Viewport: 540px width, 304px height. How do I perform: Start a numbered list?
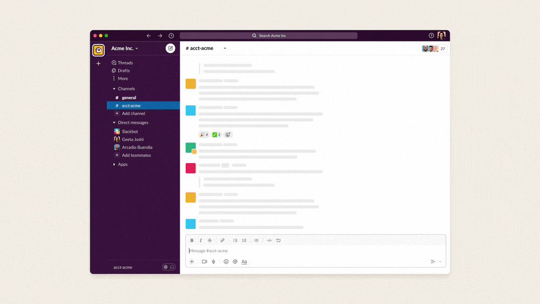[x=244, y=240]
